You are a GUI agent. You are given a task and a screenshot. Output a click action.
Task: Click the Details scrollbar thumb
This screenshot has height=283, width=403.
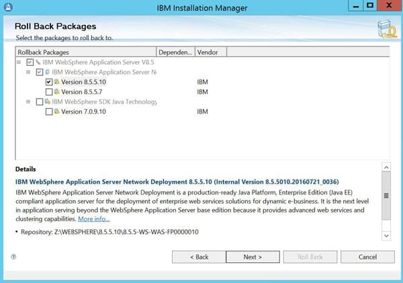pos(386,196)
